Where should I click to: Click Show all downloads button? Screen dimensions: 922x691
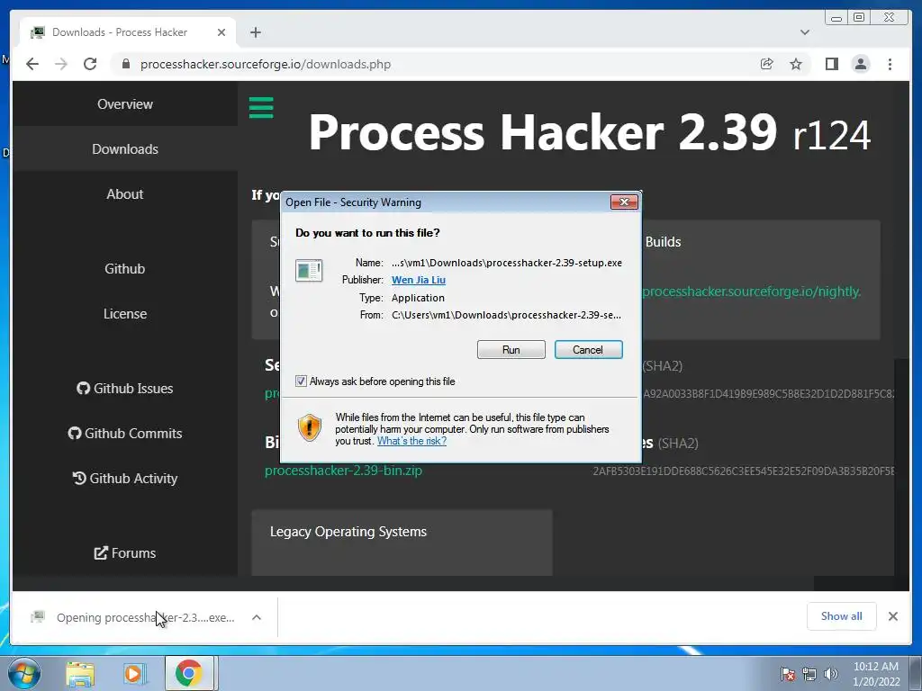pyautogui.click(x=842, y=616)
